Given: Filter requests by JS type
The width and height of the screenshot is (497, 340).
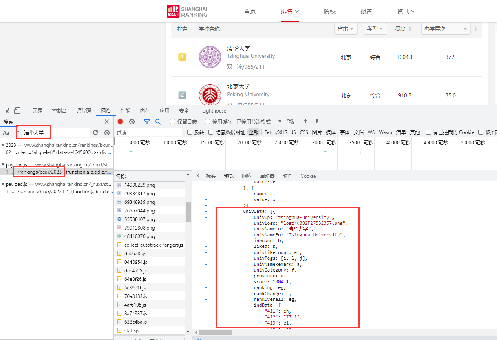Looking at the screenshot, I should click(294, 132).
